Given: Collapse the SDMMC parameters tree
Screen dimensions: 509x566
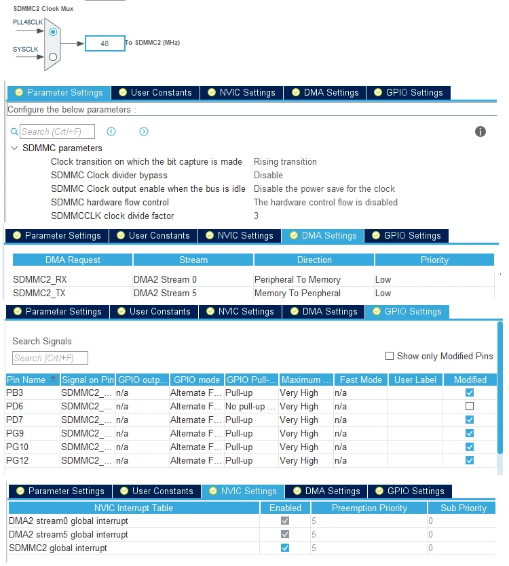Looking at the screenshot, I should pos(14,148).
